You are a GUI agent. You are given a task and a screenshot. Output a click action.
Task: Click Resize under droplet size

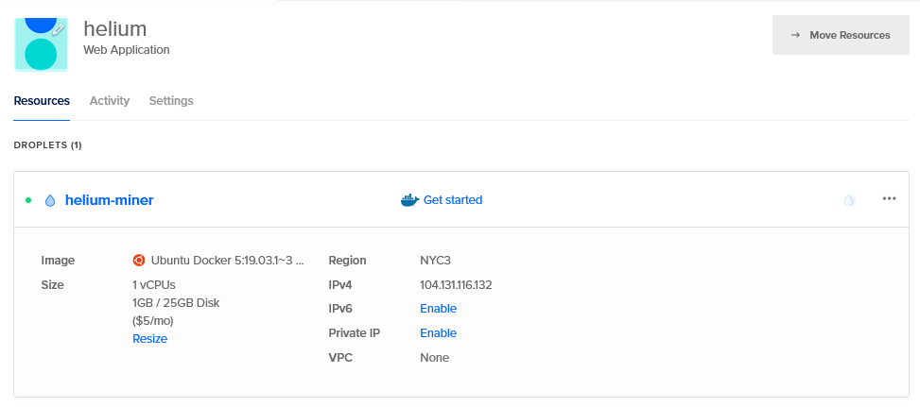[x=149, y=339]
